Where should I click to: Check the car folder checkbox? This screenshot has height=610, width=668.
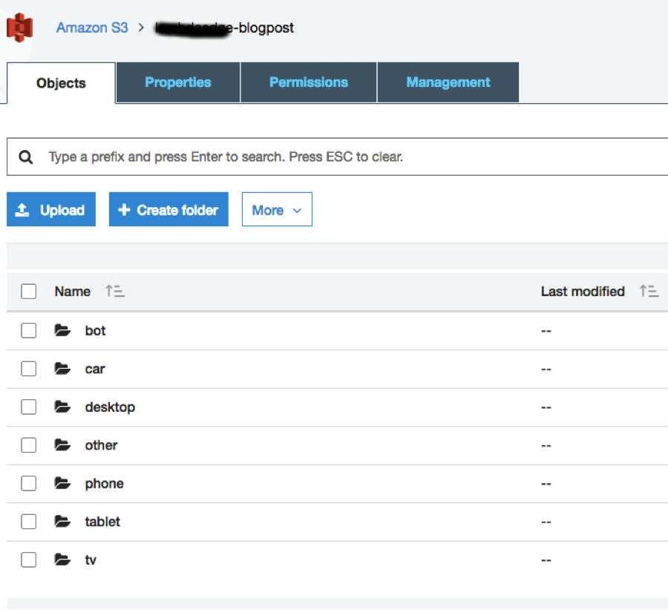click(28, 369)
